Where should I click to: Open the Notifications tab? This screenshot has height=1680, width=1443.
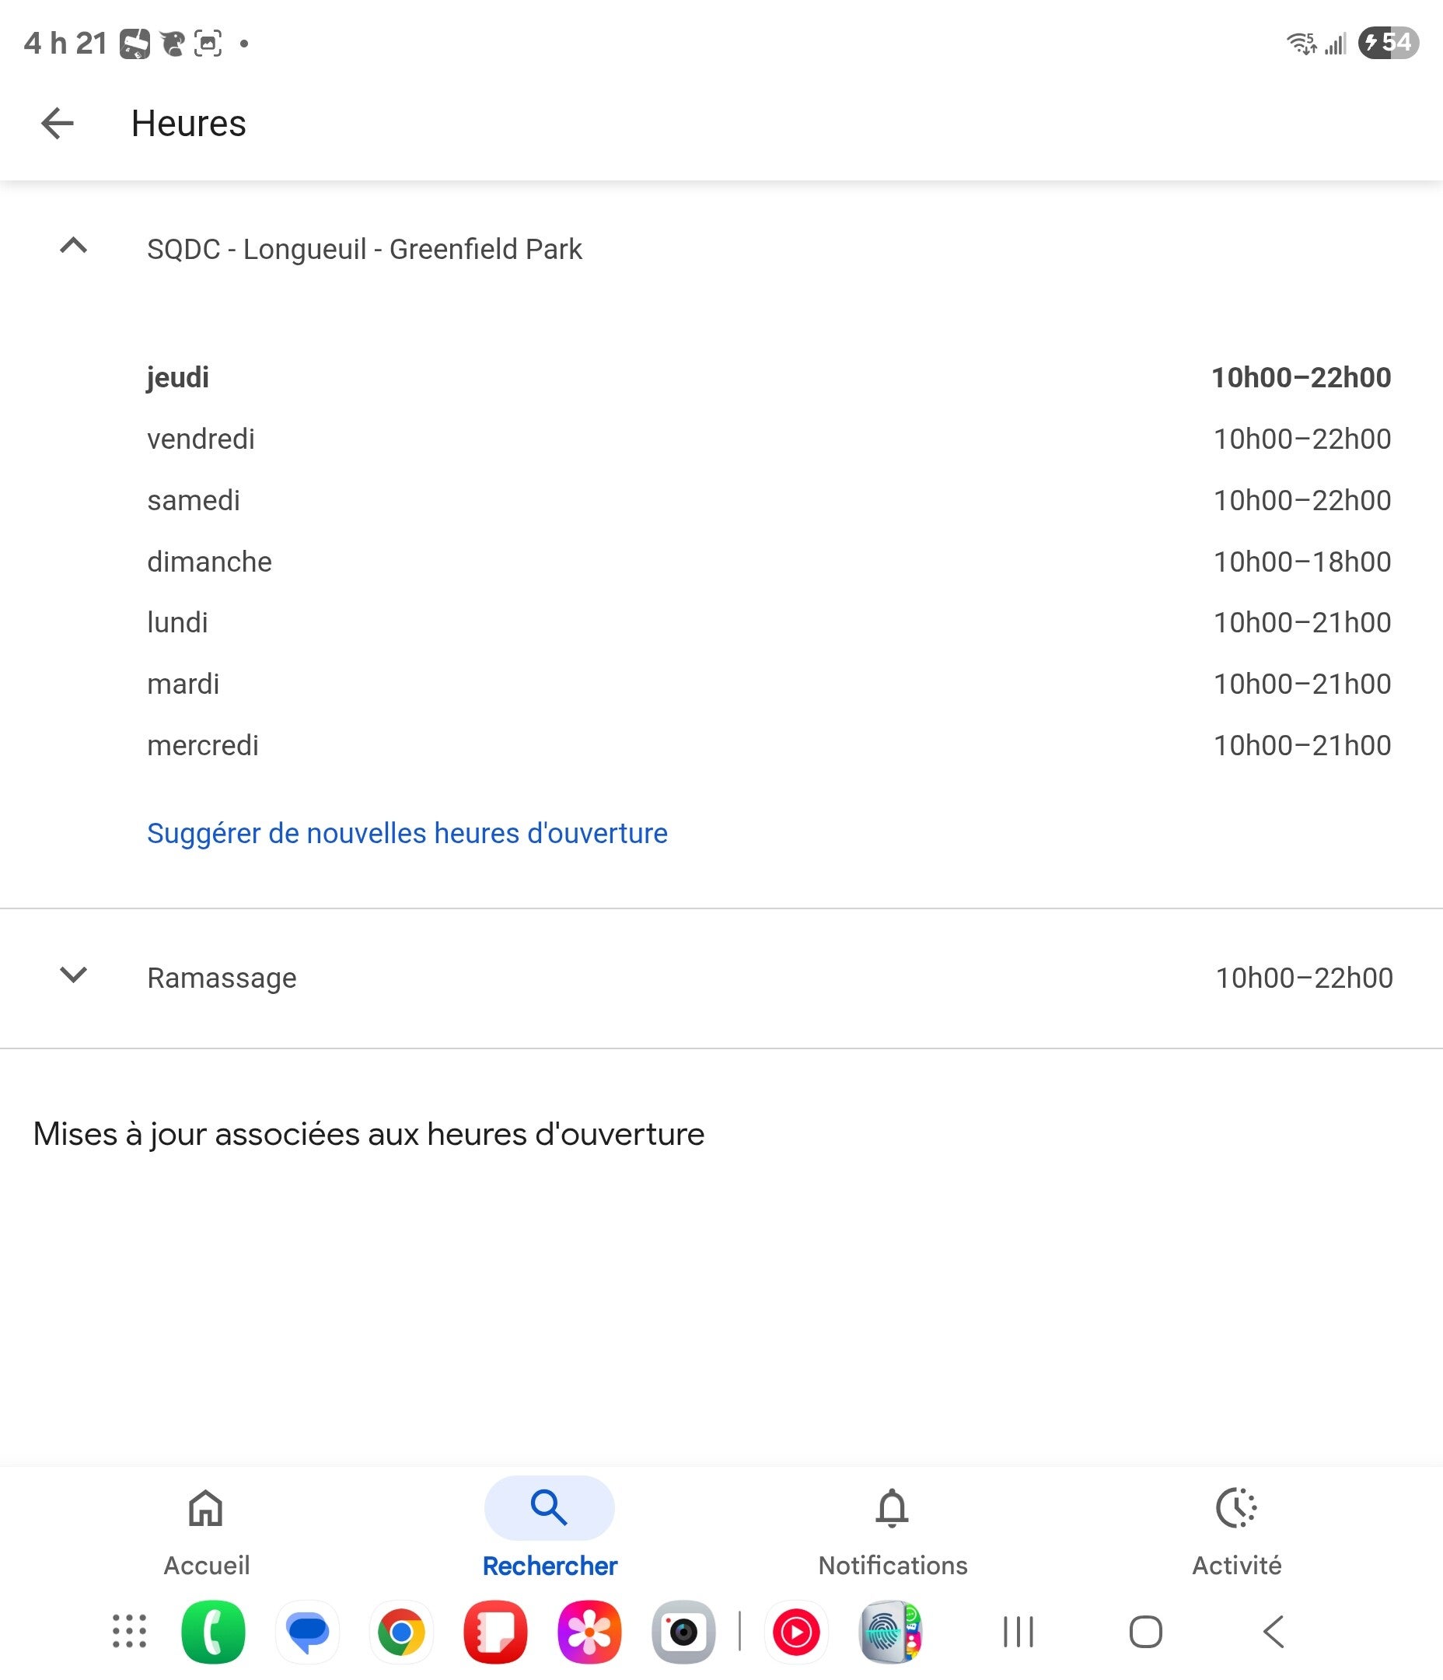[893, 1531]
